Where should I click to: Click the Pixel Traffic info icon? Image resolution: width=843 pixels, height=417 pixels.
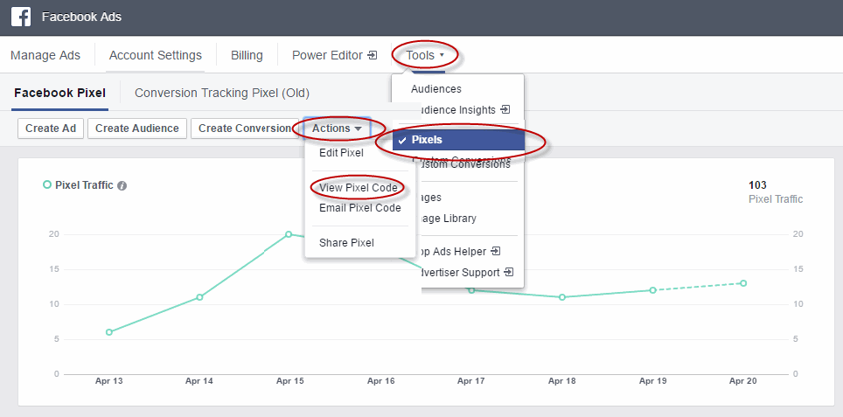coord(122,185)
